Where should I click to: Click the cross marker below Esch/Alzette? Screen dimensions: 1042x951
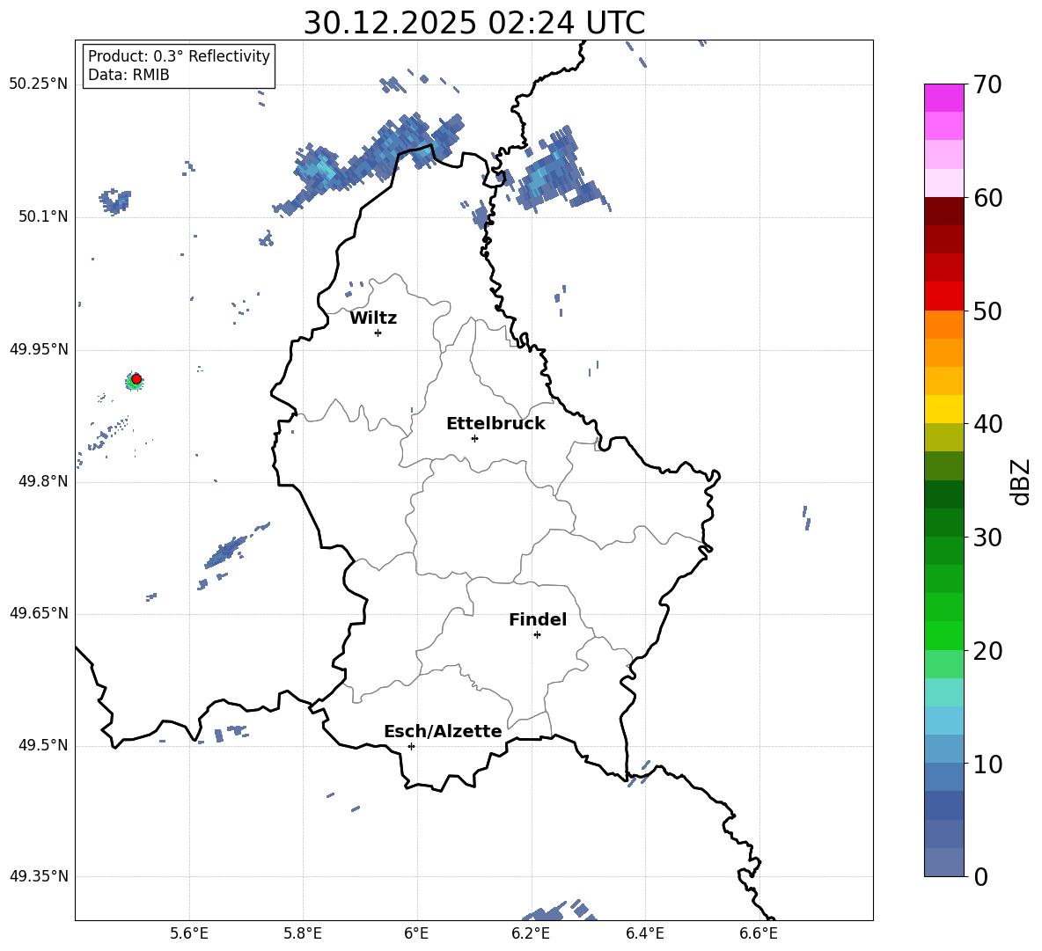[411, 746]
